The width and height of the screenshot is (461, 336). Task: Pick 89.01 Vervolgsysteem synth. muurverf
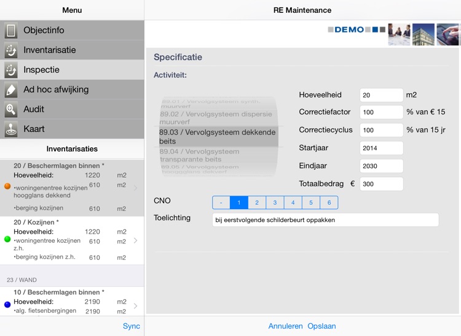coord(210,104)
